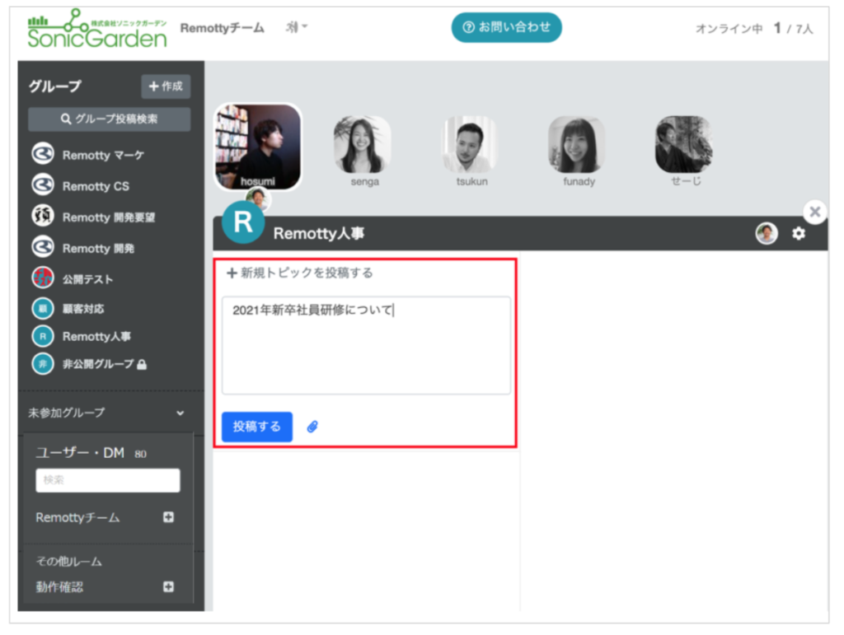The height and width of the screenshot is (635, 844).
Task: Open the user dropdown next to Remottyチーム
Action: click(x=296, y=27)
